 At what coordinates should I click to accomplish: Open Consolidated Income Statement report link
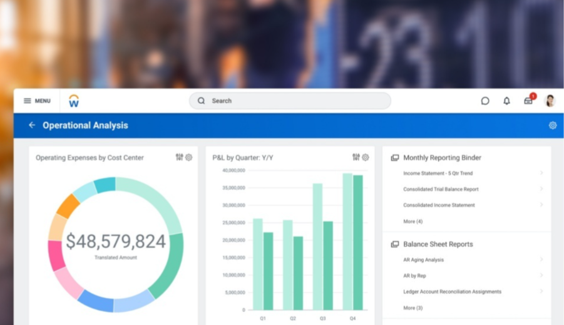coord(439,205)
